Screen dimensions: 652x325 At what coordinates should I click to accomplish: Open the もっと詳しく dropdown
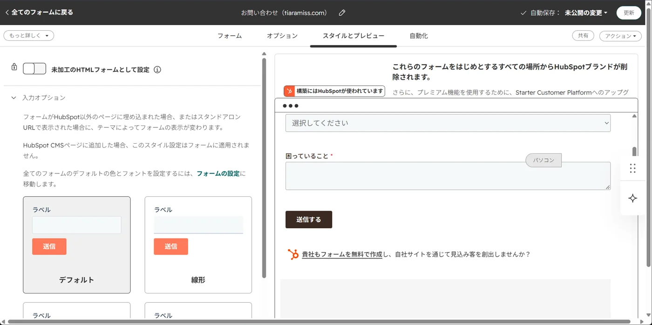[x=29, y=35]
